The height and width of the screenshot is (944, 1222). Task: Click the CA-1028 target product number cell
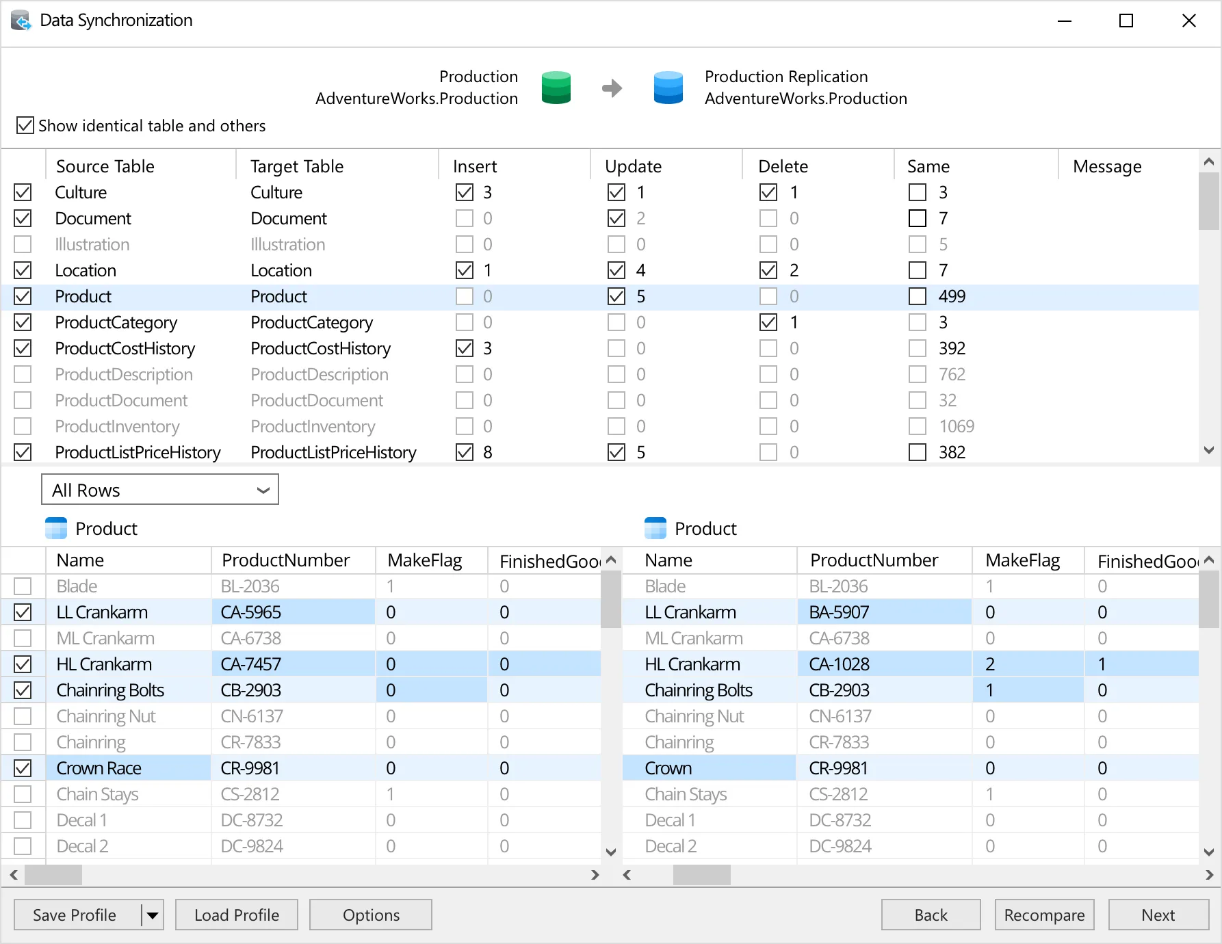point(884,664)
